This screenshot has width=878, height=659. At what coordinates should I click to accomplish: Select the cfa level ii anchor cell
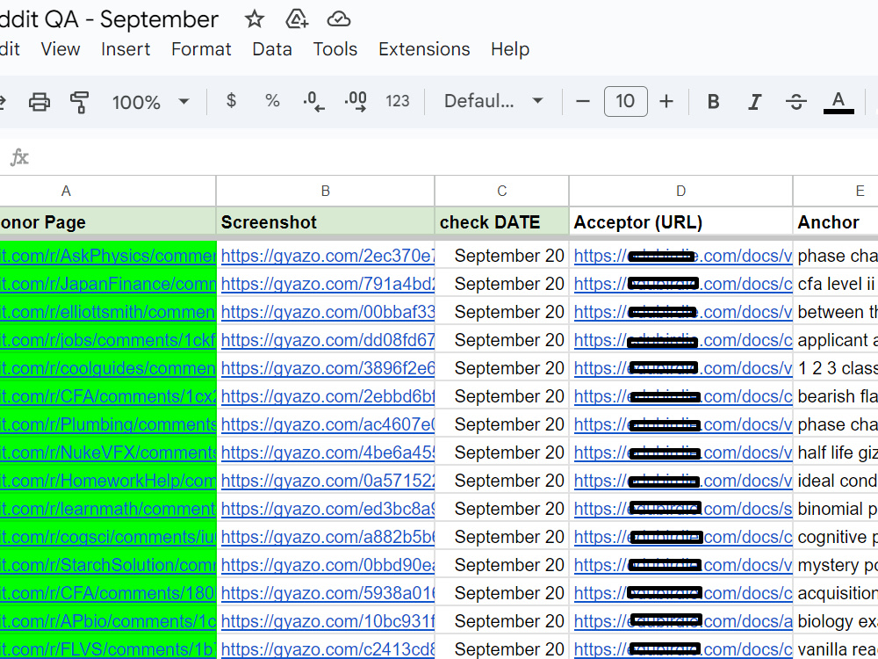pyautogui.click(x=836, y=284)
